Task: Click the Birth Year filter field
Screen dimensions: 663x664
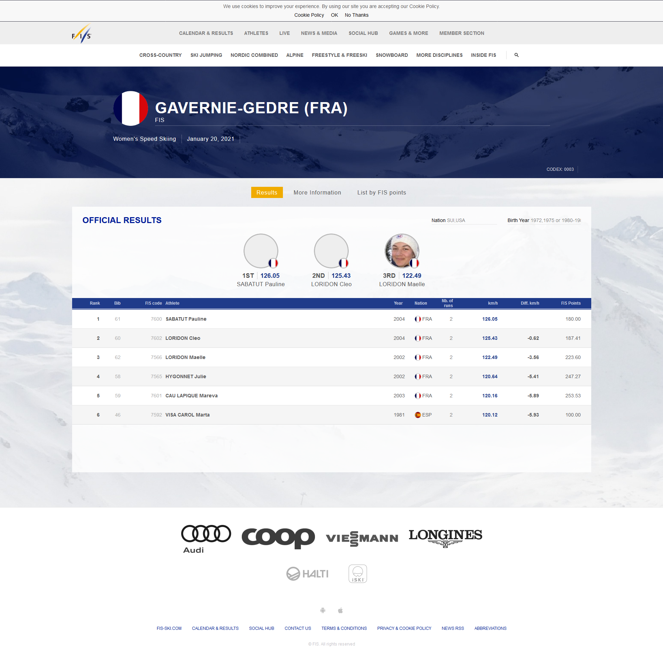Action: point(544,220)
